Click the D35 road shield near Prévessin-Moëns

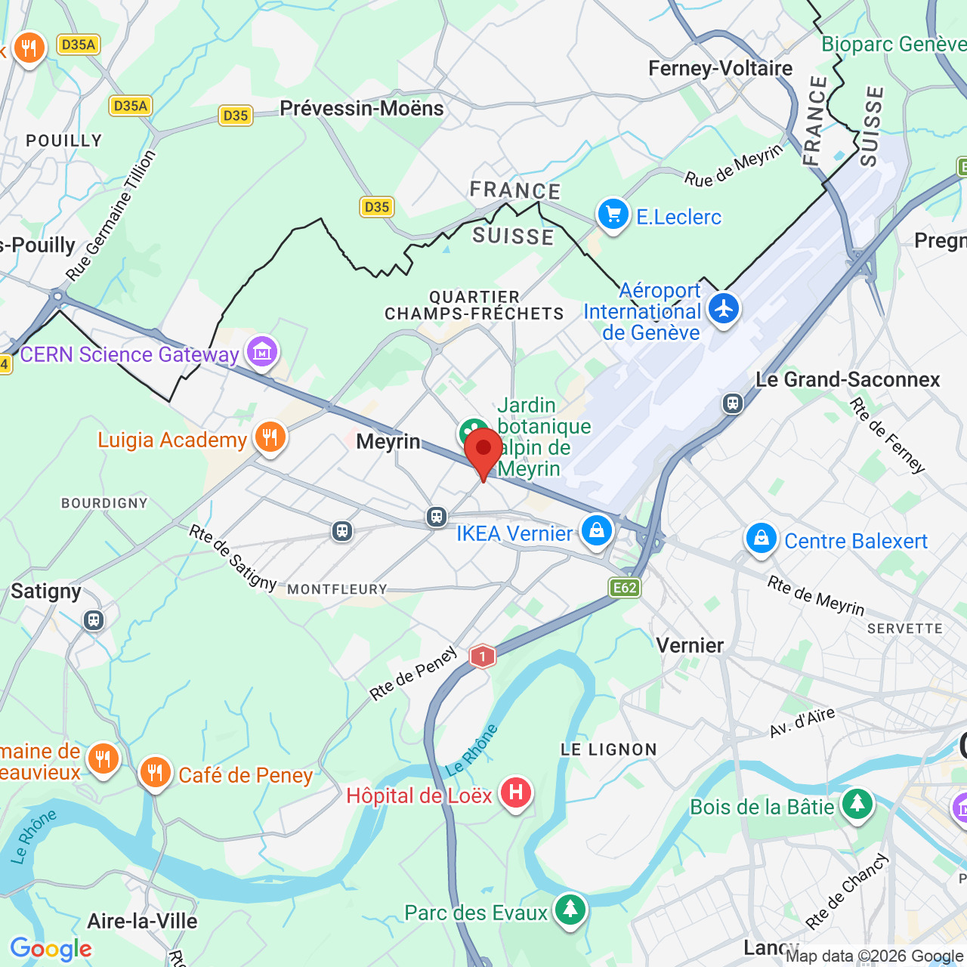236,116
